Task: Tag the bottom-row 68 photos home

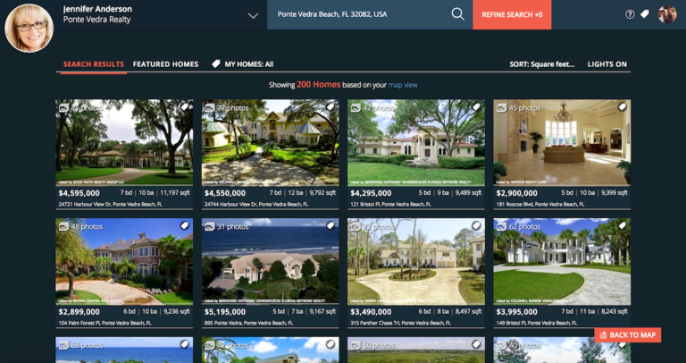Action: pyautogui.click(x=185, y=344)
